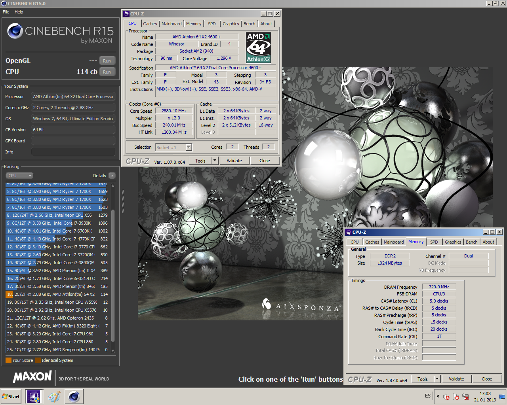
Task: Click the GFX Board field
Action: [x=73, y=141]
